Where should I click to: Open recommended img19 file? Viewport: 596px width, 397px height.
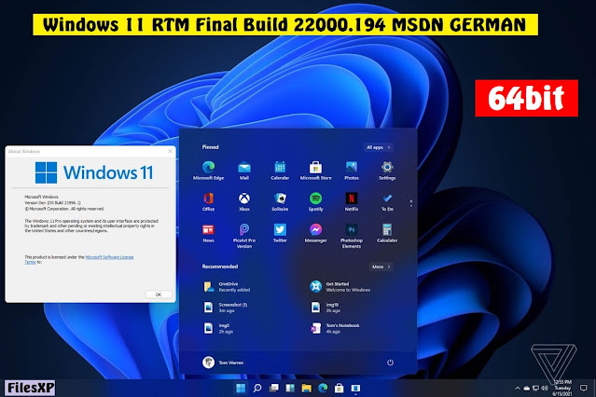pos(326,308)
